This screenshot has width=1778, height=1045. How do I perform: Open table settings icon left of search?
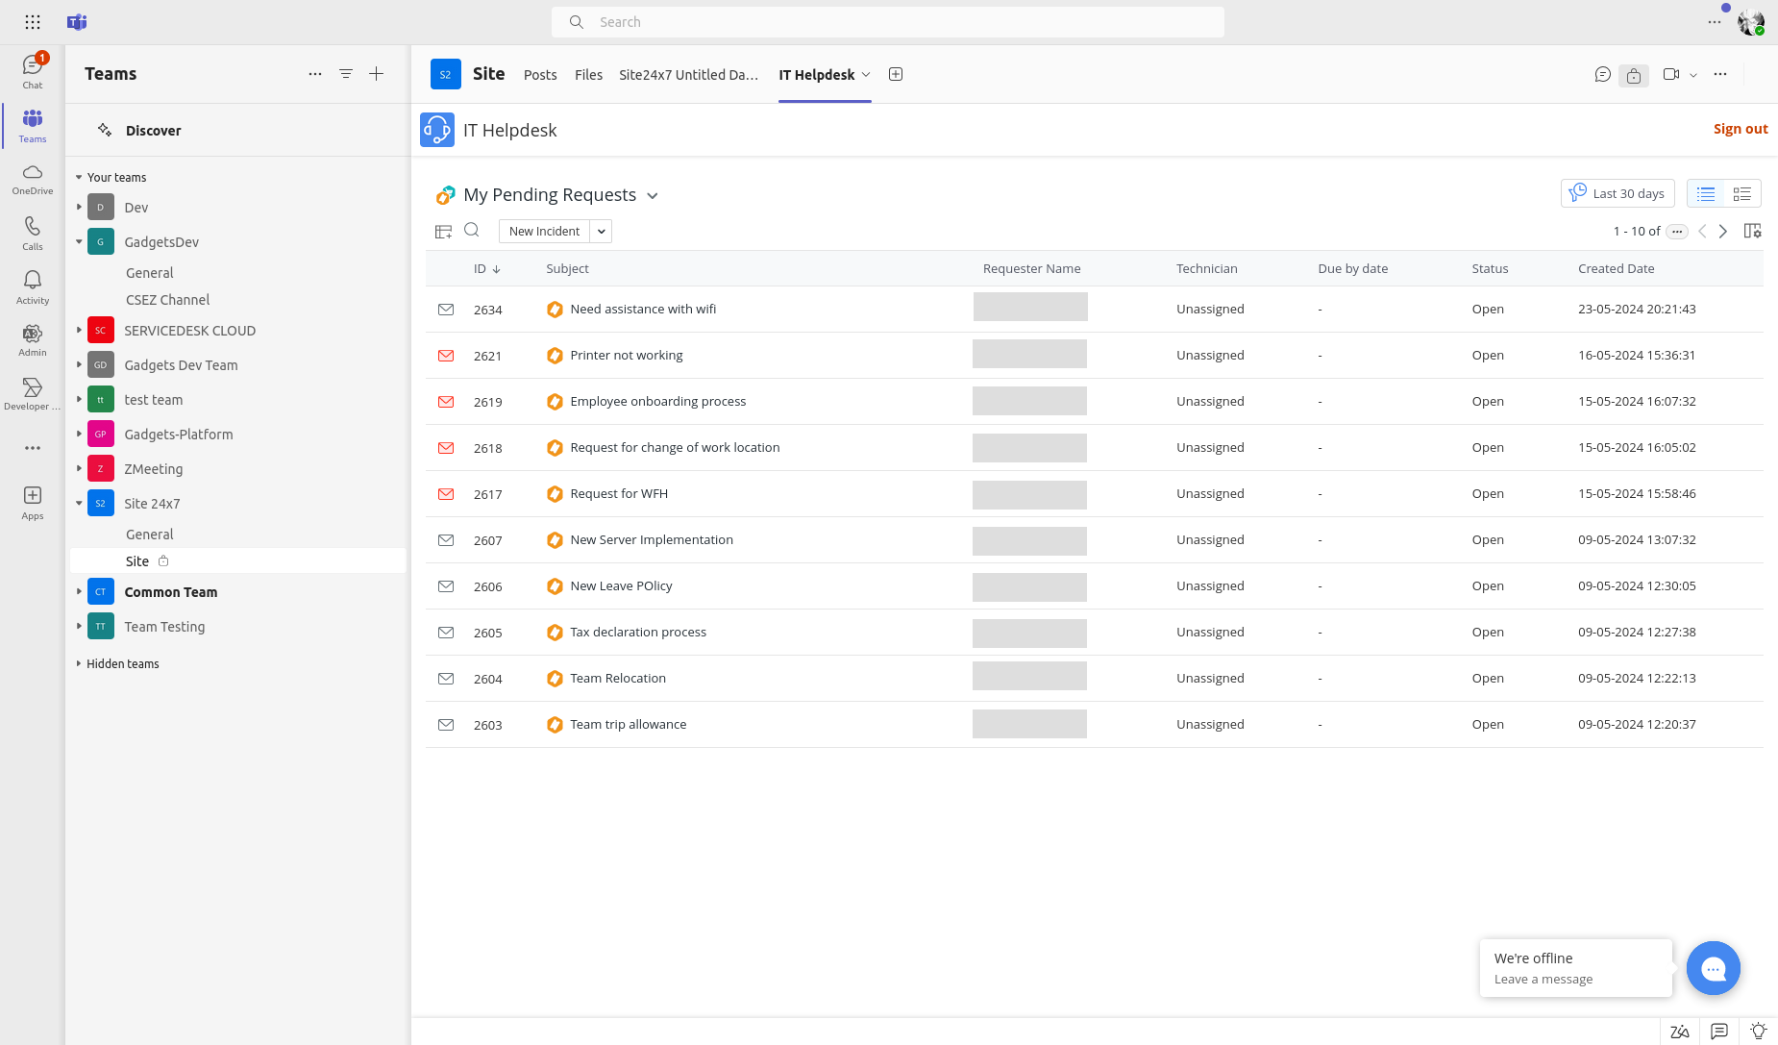[x=443, y=231]
